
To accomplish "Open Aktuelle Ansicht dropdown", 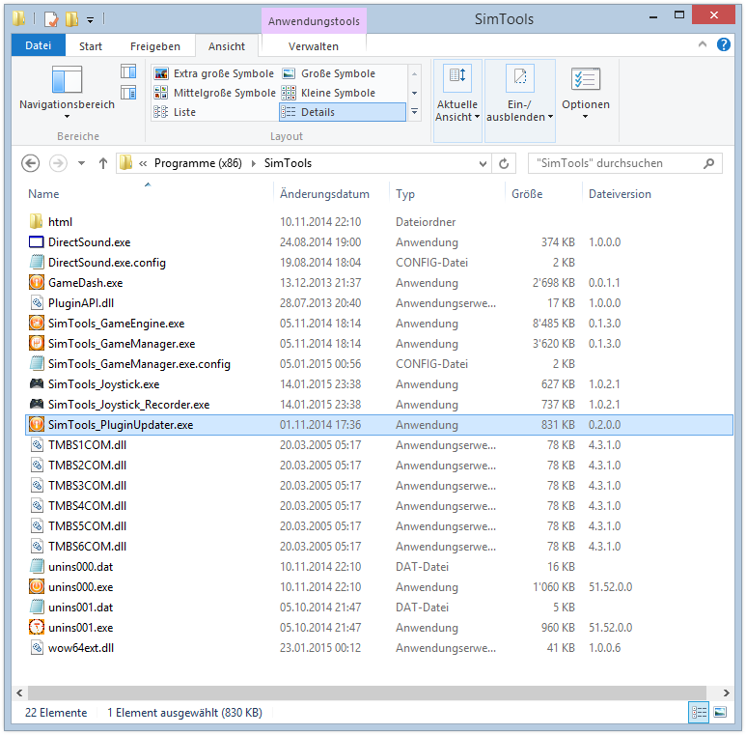I will pyautogui.click(x=457, y=100).
